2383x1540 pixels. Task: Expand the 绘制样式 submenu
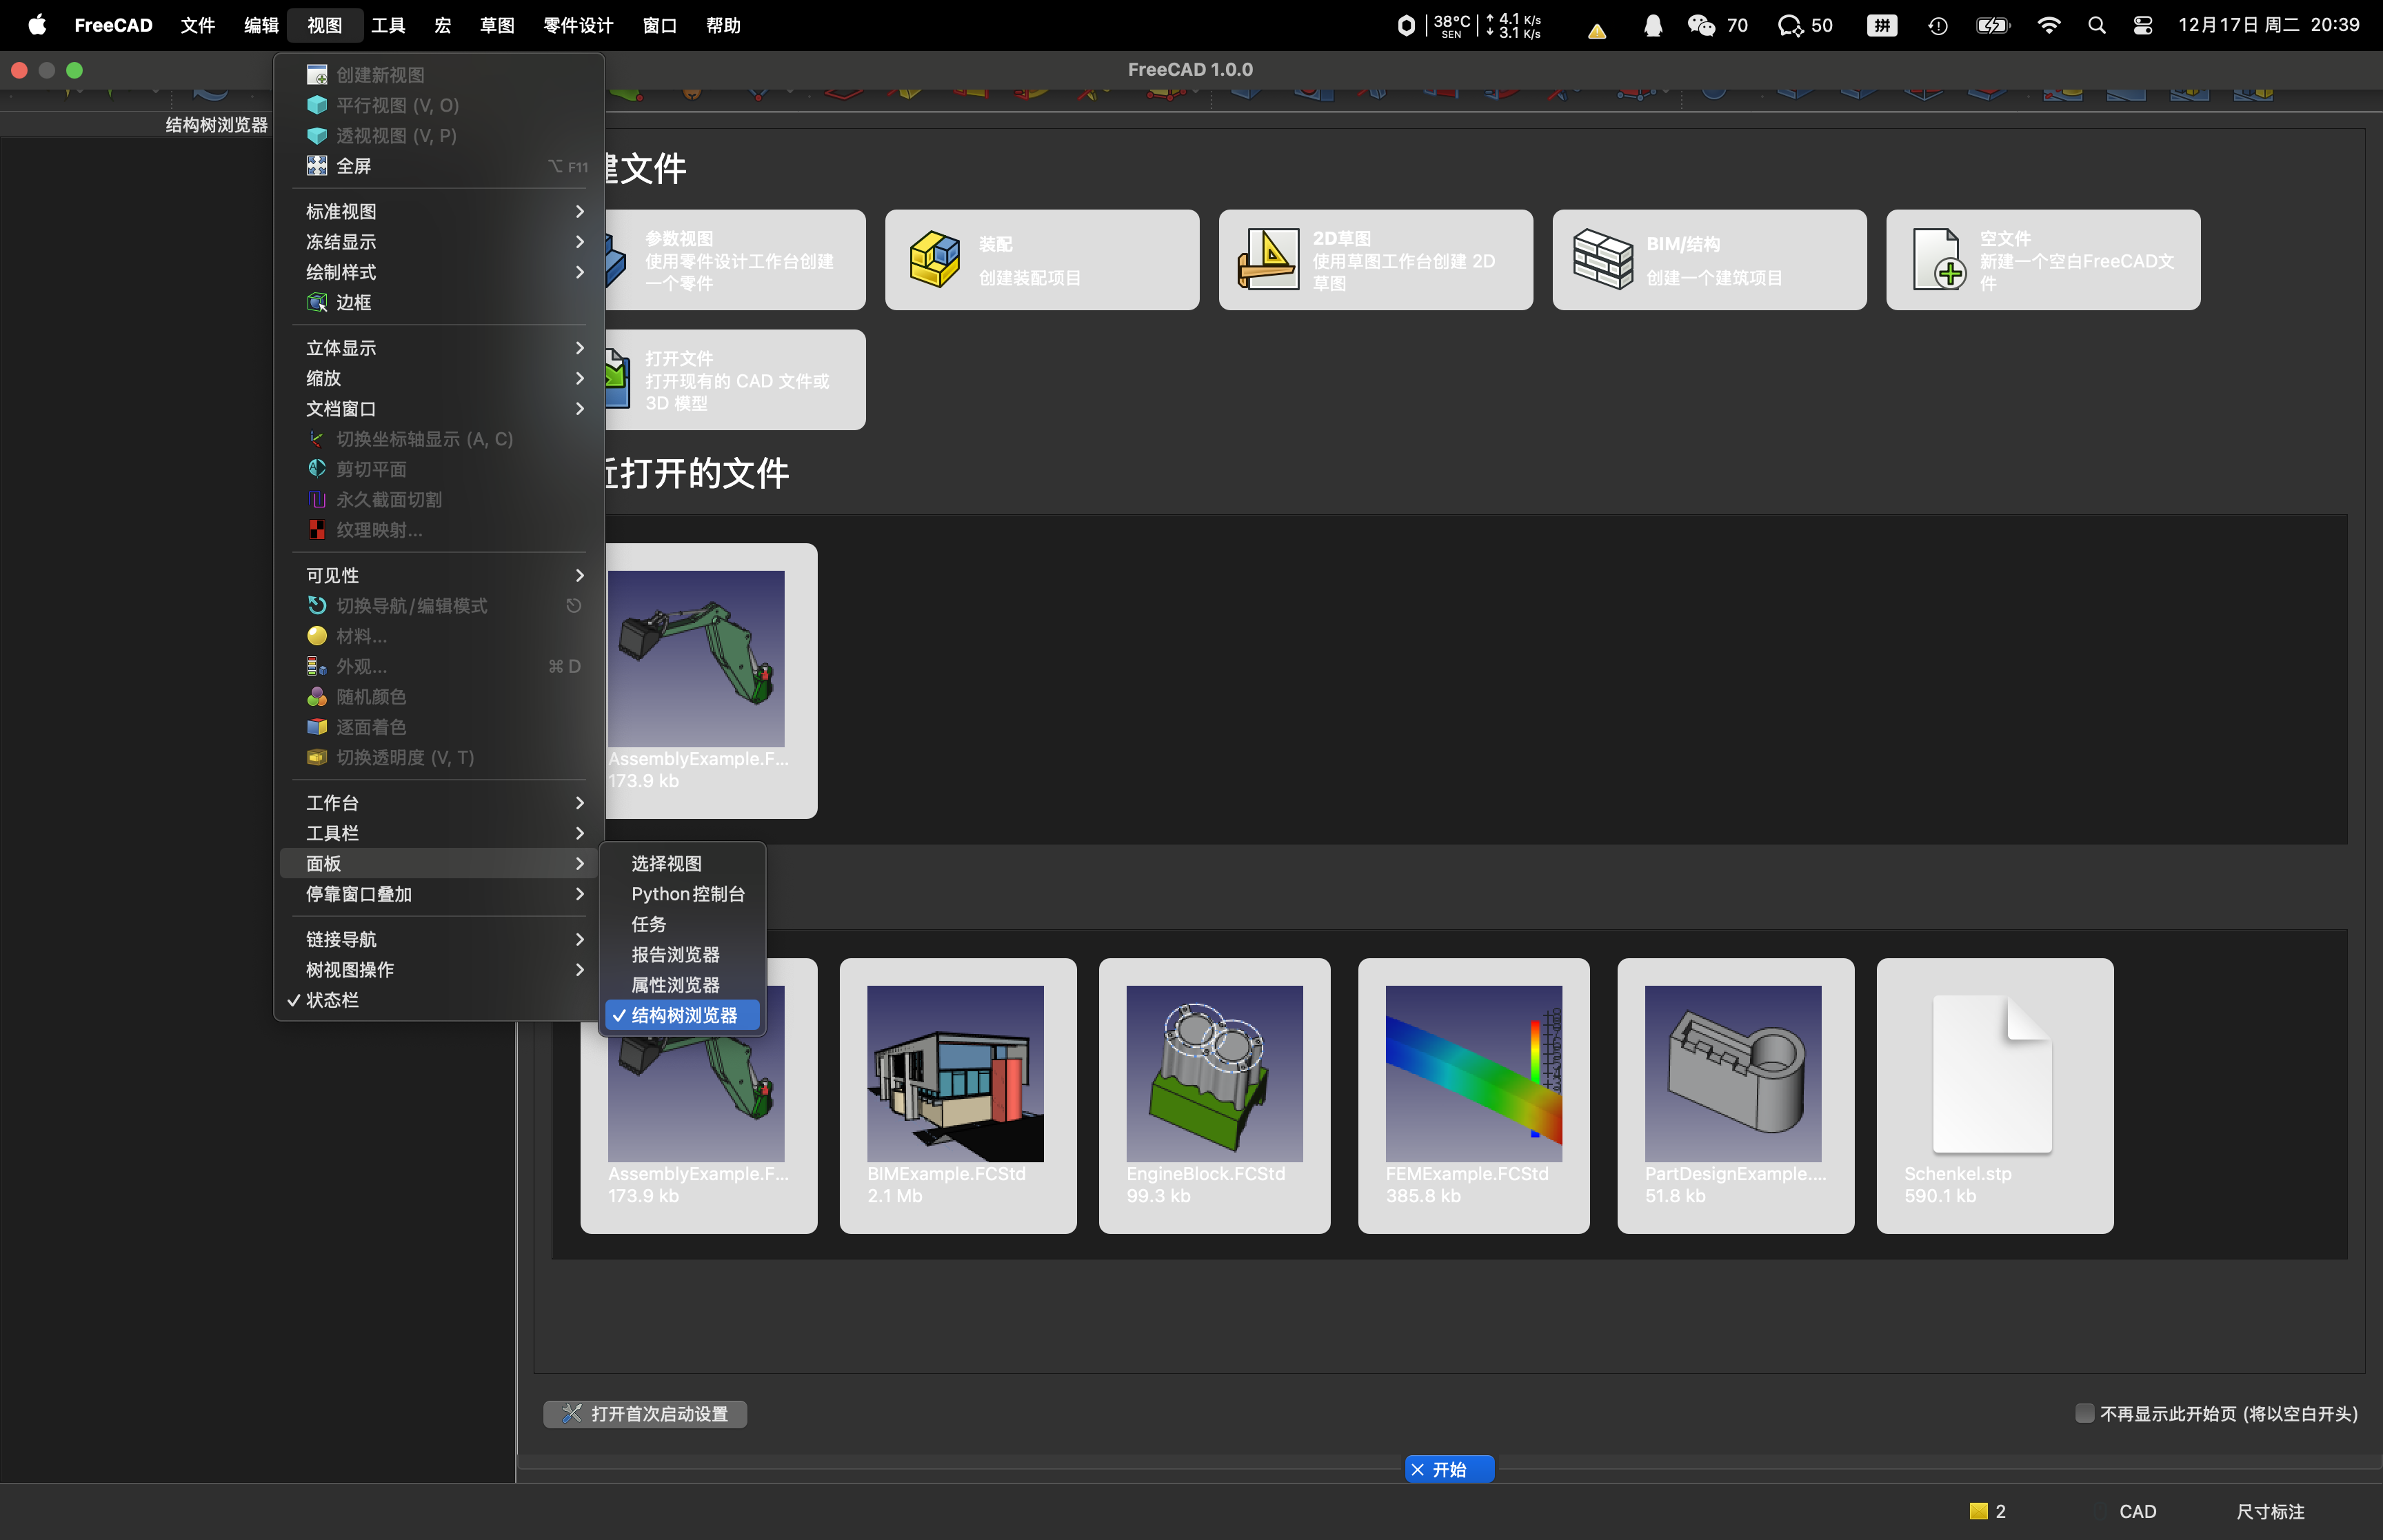pyautogui.click(x=437, y=272)
